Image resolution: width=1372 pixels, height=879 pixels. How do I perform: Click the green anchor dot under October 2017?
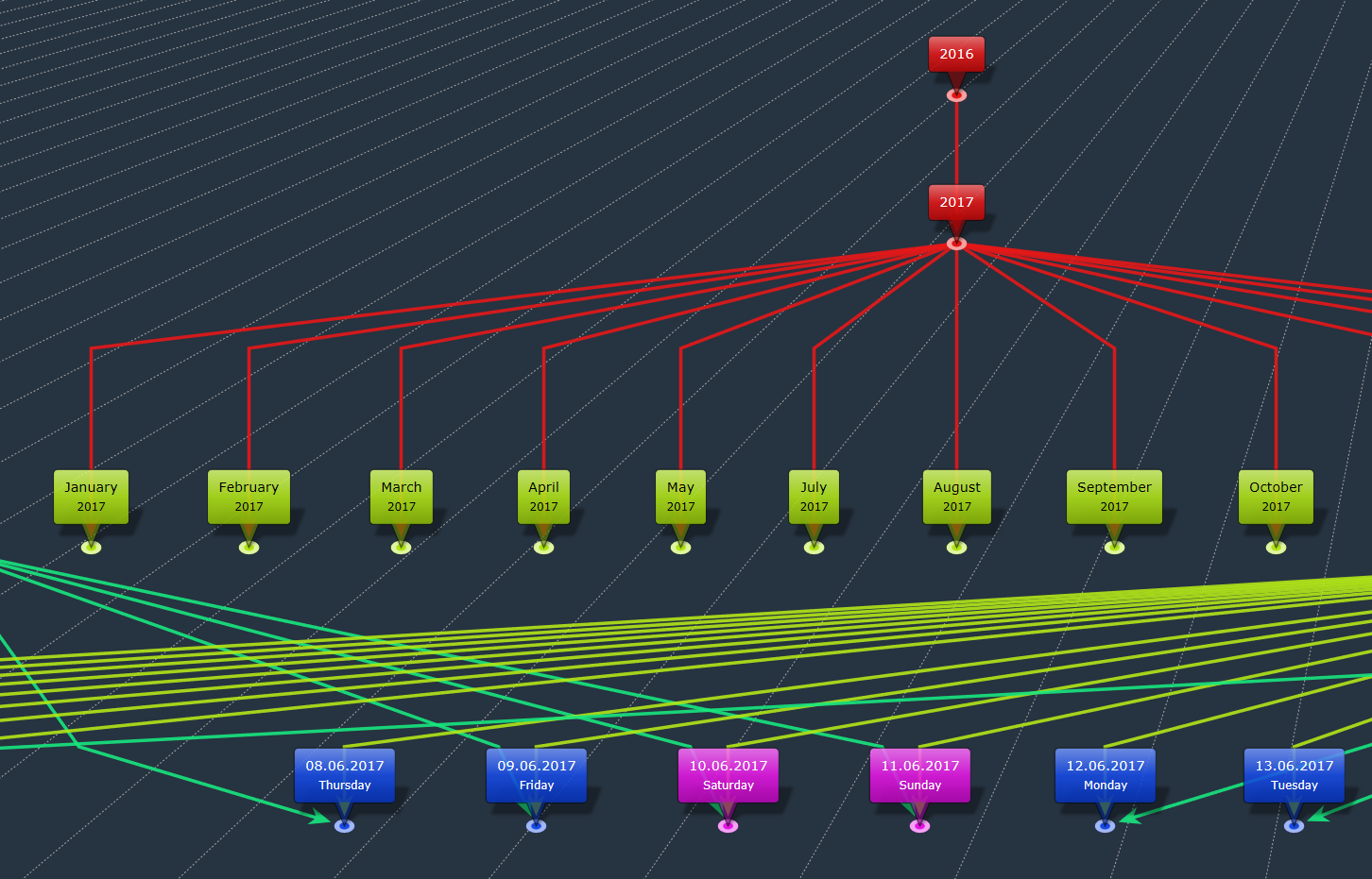1276,548
